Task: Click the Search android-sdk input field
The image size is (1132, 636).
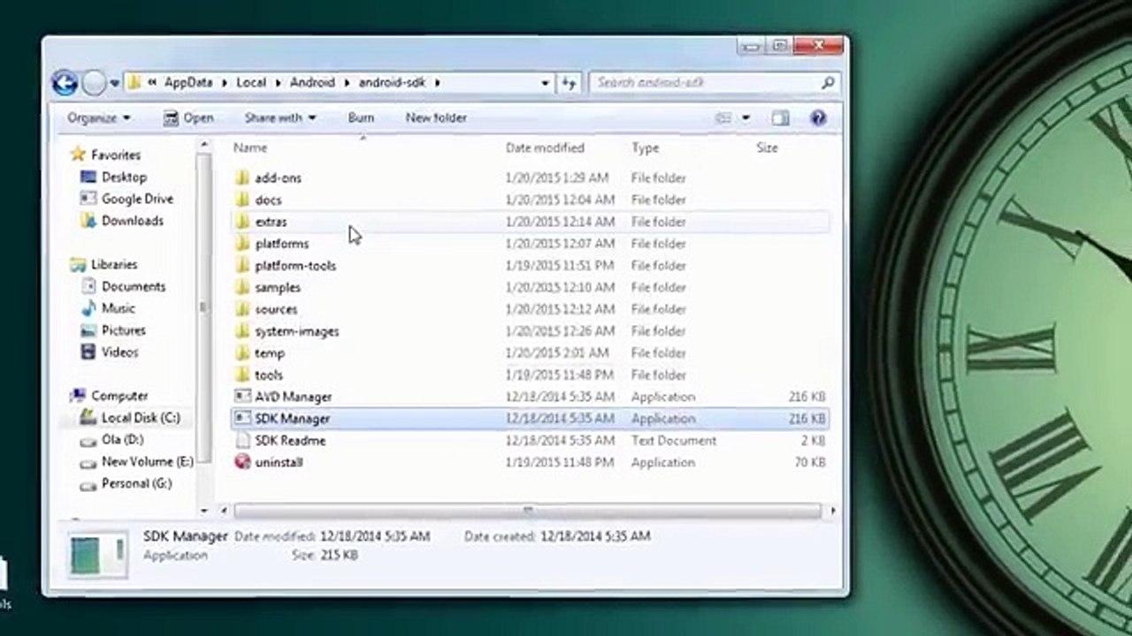Action: (706, 82)
